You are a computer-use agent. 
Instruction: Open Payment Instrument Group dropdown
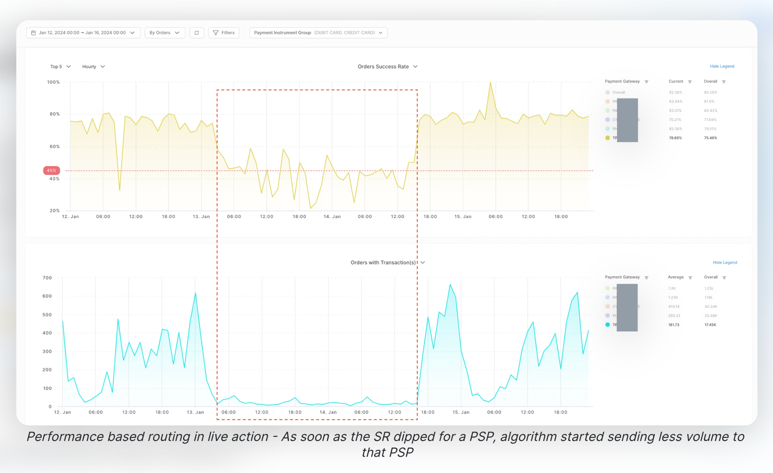click(318, 33)
